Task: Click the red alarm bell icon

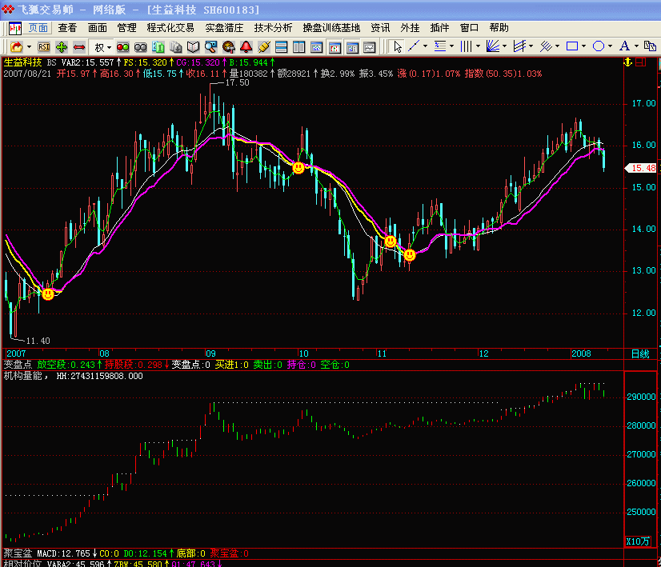Action: (246, 46)
